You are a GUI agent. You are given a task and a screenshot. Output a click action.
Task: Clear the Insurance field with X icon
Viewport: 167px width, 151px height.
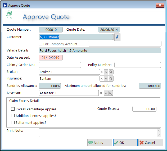(101, 79)
